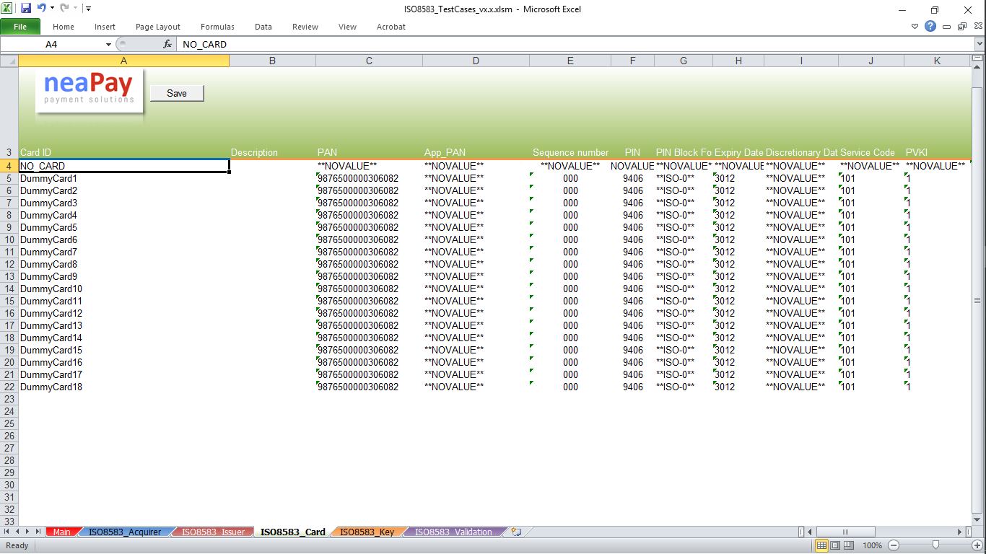Open Microsoft Excel Help question mark

(x=930, y=27)
